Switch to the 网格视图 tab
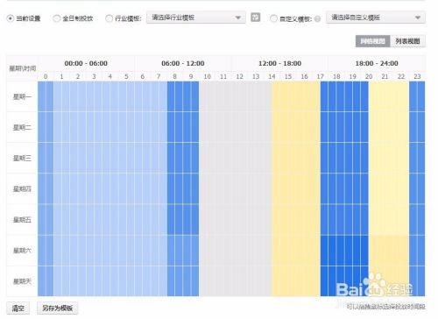 (x=372, y=41)
